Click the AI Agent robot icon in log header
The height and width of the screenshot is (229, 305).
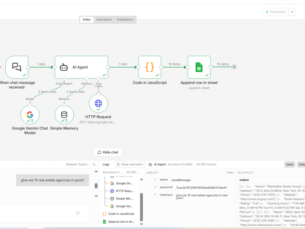click(x=150, y=165)
